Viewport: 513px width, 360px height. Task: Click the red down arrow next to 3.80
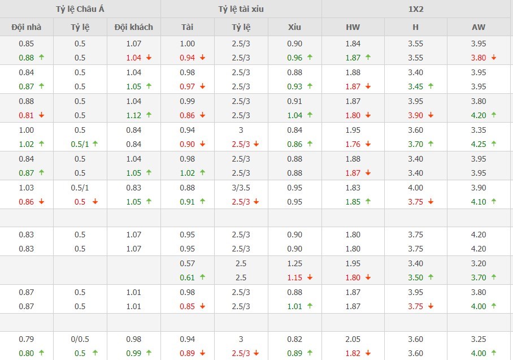click(494, 58)
